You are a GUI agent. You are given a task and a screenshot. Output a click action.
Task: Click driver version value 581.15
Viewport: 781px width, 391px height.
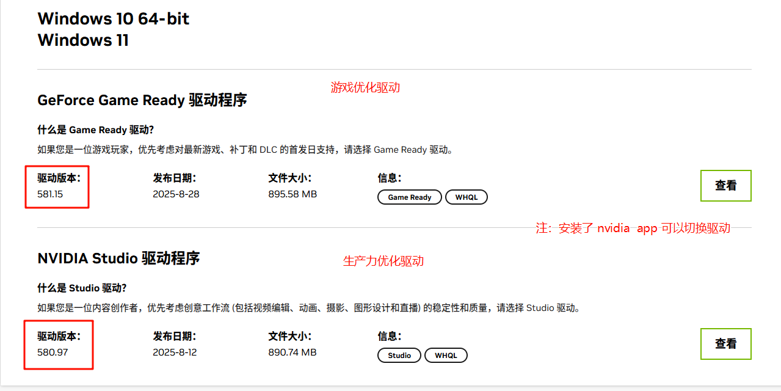click(x=50, y=194)
